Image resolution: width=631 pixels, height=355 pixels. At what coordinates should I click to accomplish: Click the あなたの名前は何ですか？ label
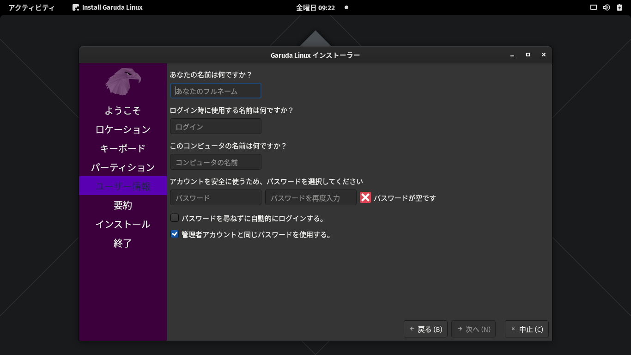tap(211, 74)
